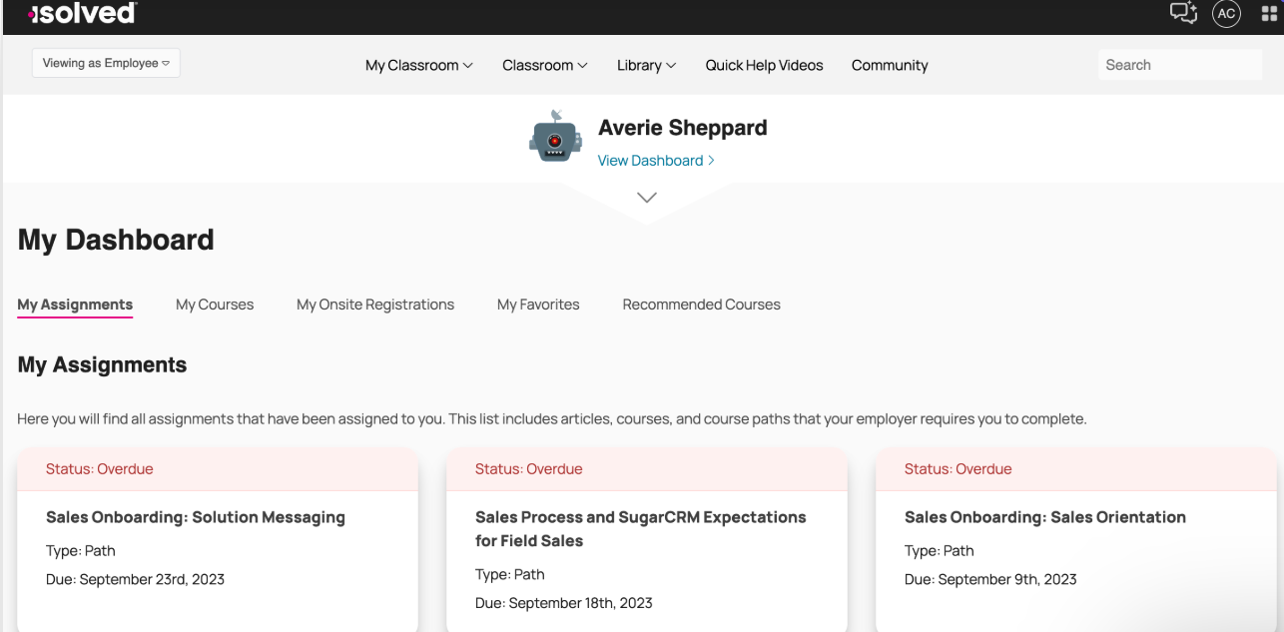Open the Library dropdown
The height and width of the screenshot is (632, 1284).
[x=646, y=65]
